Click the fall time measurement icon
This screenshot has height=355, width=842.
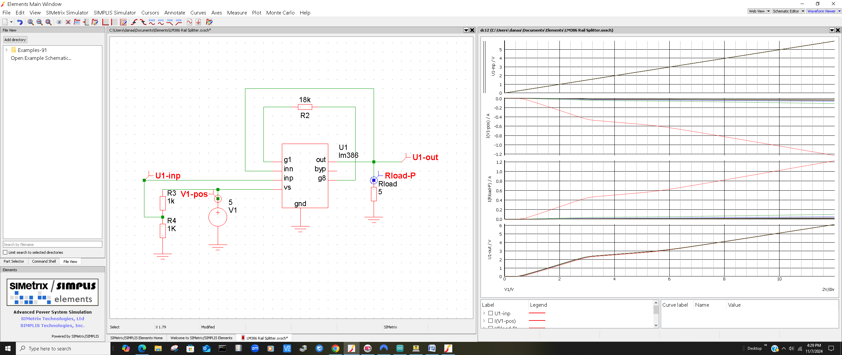143,22
